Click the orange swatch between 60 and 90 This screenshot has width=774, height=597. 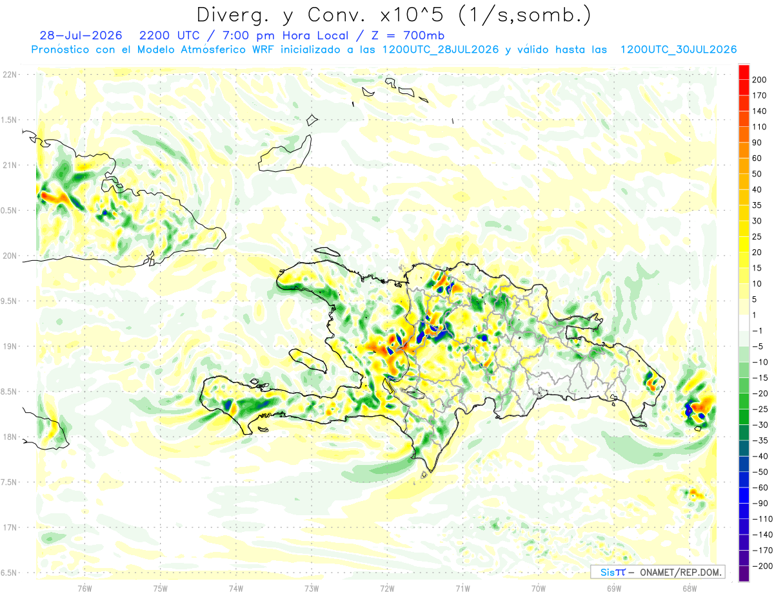click(744, 151)
